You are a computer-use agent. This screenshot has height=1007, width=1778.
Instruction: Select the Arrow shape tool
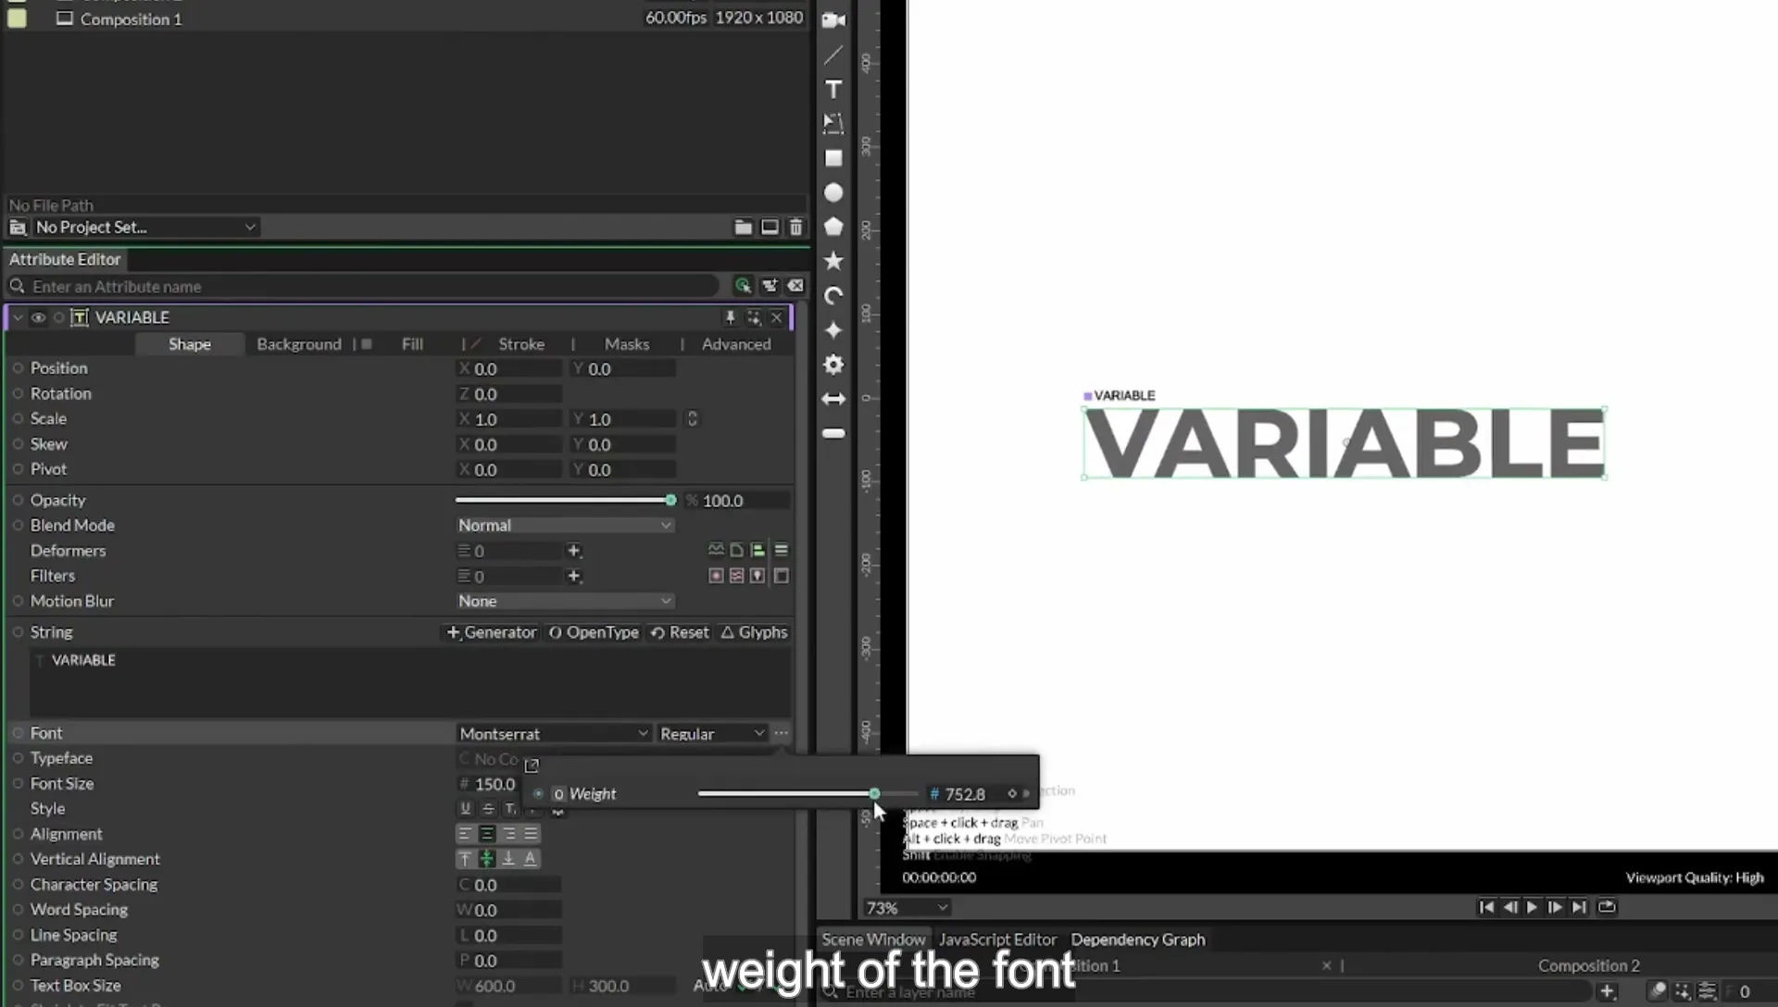coord(833,399)
